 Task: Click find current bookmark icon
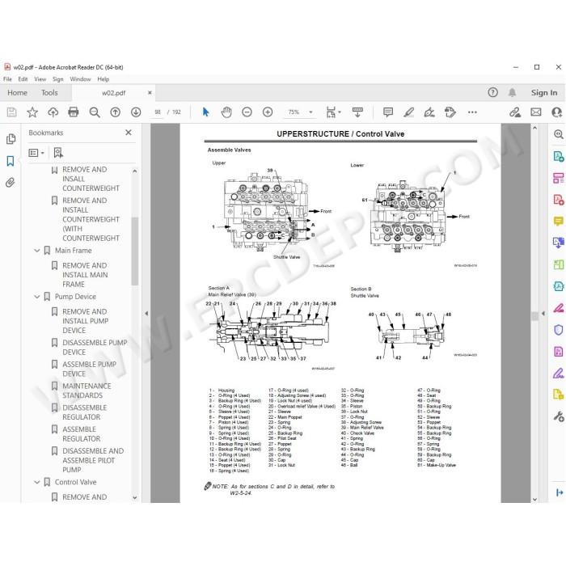(58, 153)
